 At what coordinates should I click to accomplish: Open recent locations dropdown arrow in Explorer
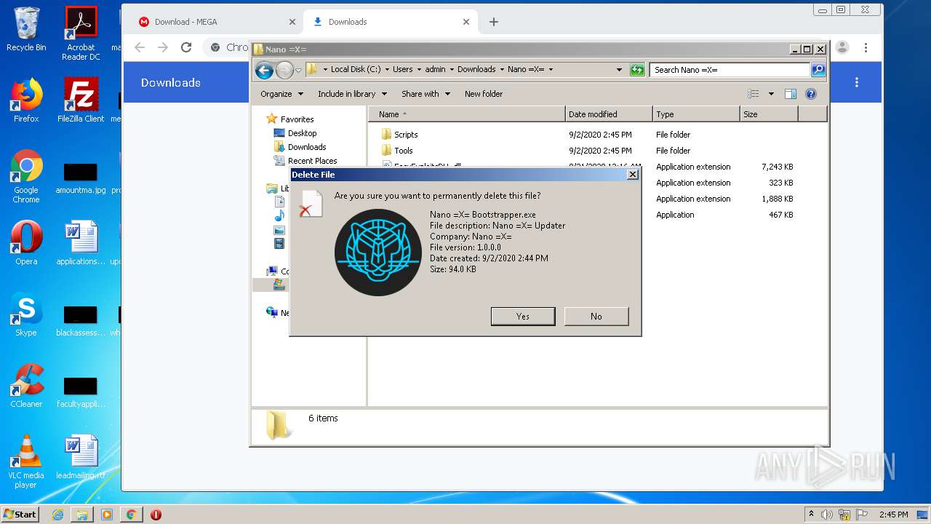(298, 70)
